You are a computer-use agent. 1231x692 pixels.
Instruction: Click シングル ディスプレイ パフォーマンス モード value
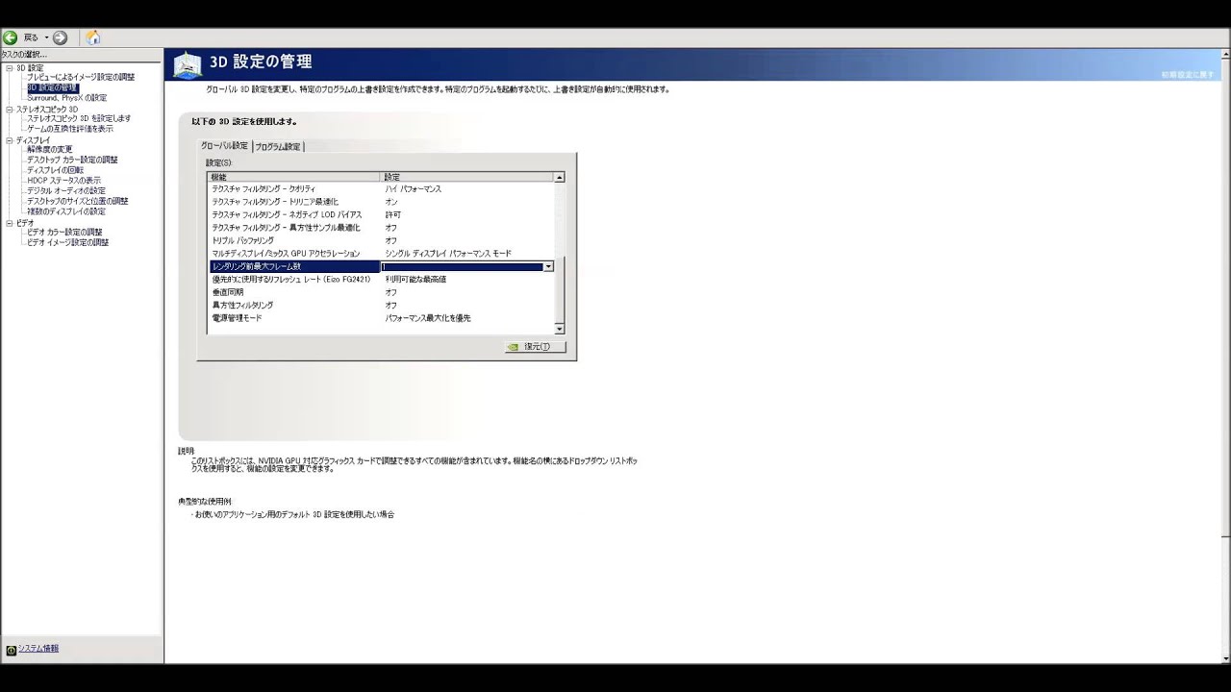click(x=448, y=254)
